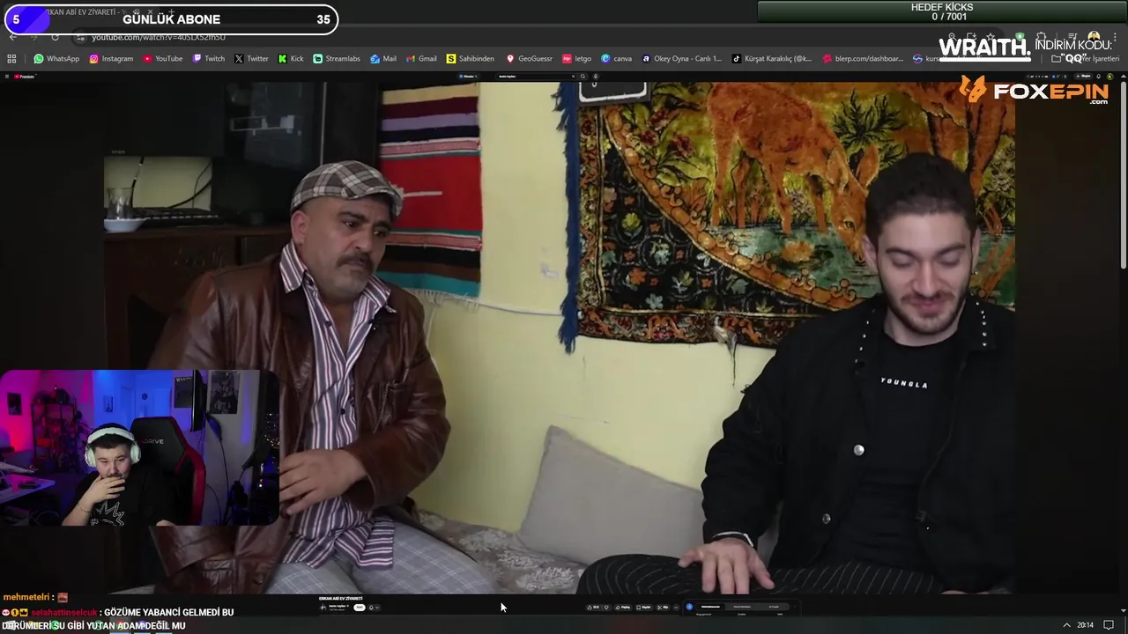This screenshot has height=634, width=1128.
Task: Open the YouTube Create button
Action: click(x=1083, y=76)
